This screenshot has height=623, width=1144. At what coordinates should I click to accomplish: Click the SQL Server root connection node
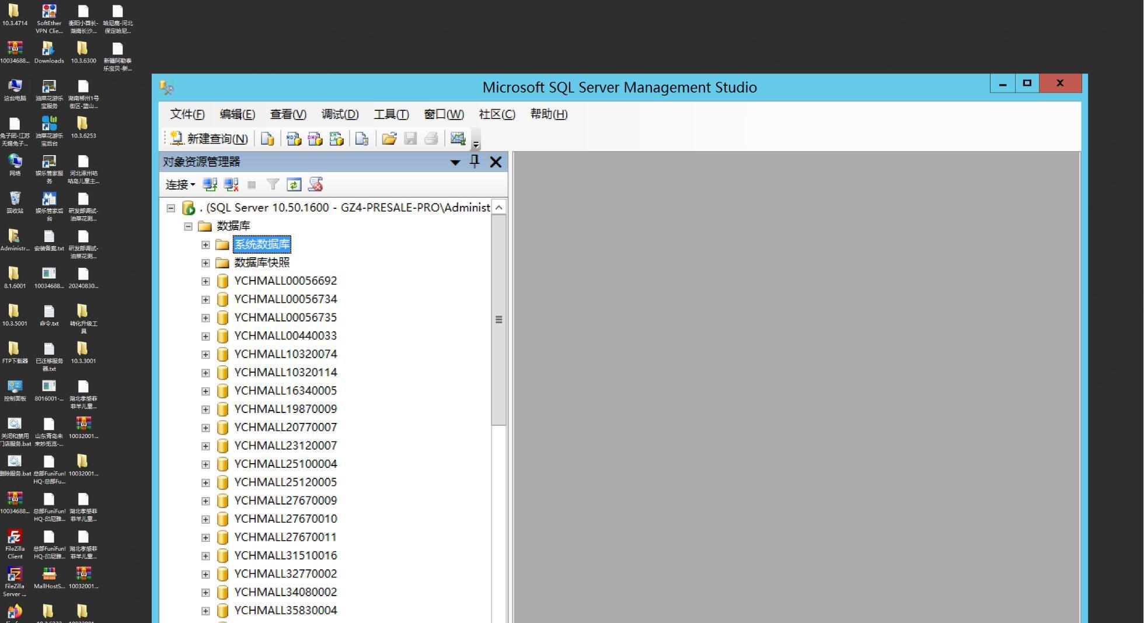click(344, 208)
